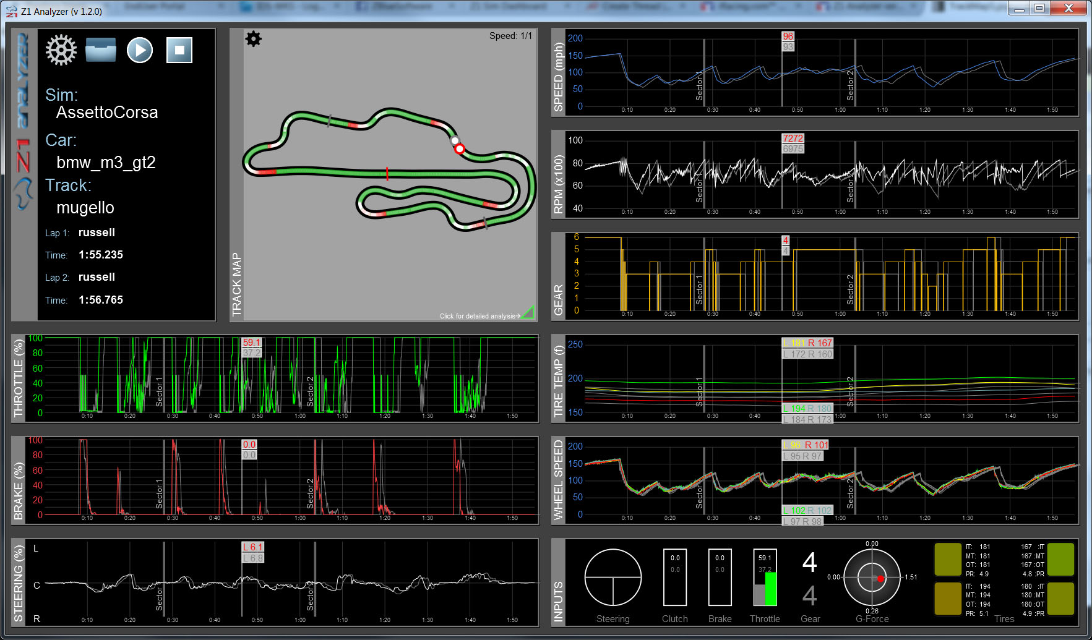Image resolution: width=1092 pixels, height=640 pixels.
Task: Select the start/finish line marker on the track map
Action: click(x=387, y=173)
